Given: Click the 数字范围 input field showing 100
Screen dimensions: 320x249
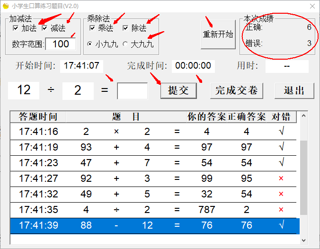Looking at the screenshot, I should 61,44.
